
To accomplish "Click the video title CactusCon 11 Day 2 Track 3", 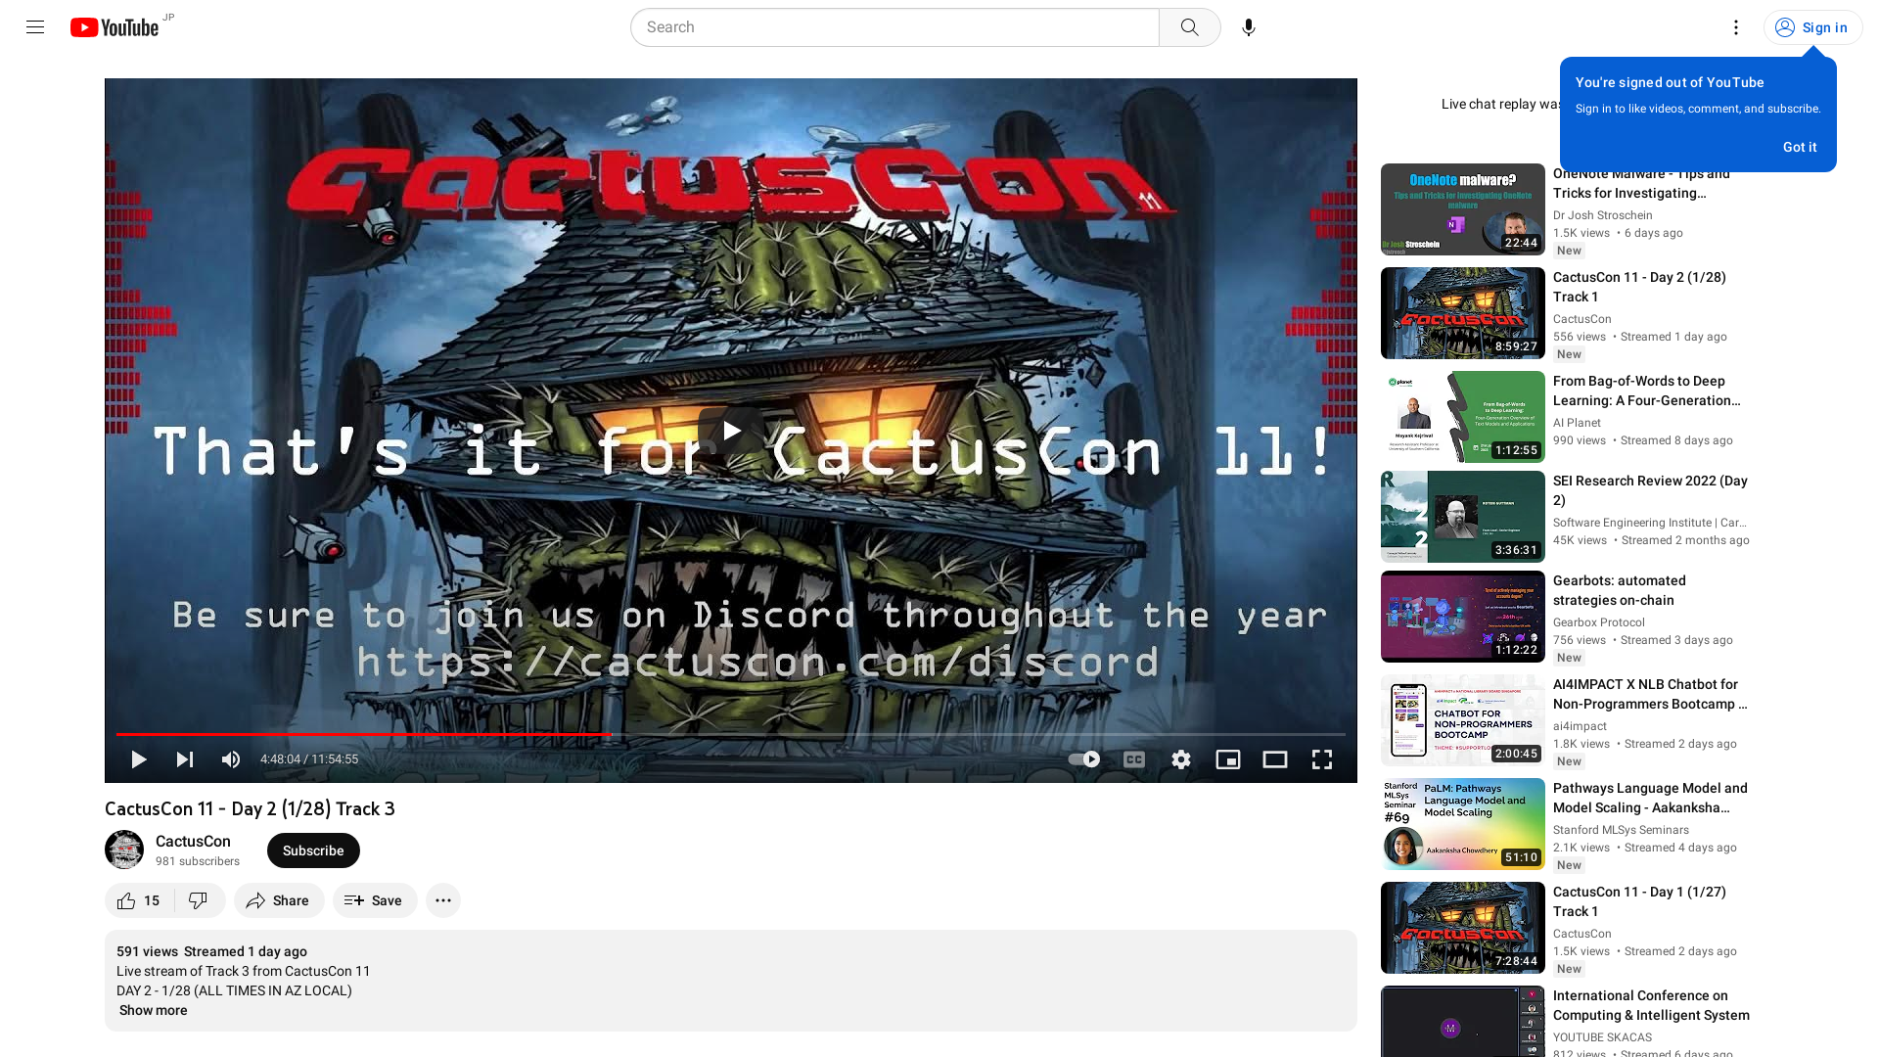I will (250, 808).
